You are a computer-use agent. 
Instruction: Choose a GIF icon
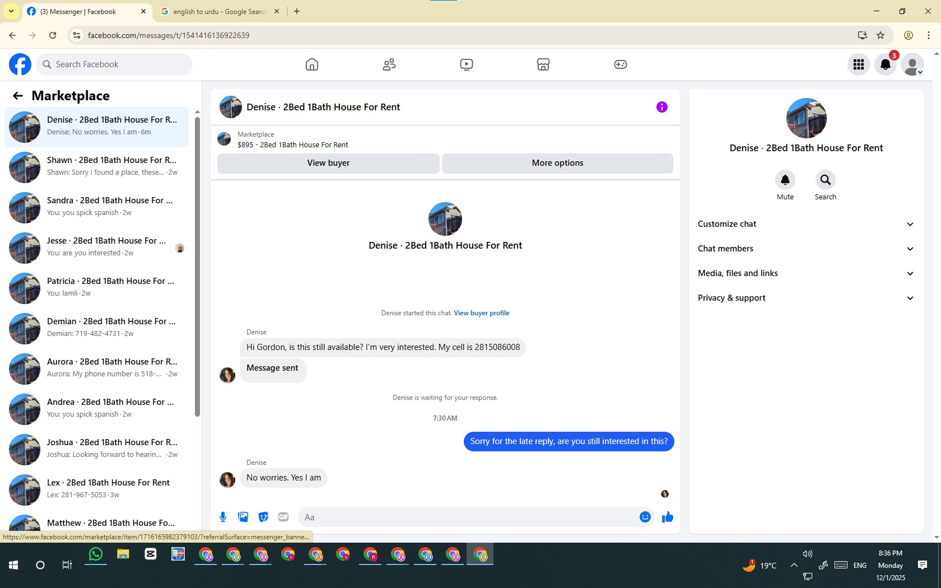point(283,517)
